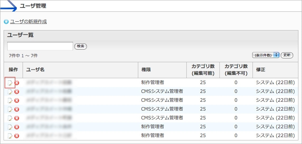Delete the sixth row user with the red X

(x=17, y=127)
